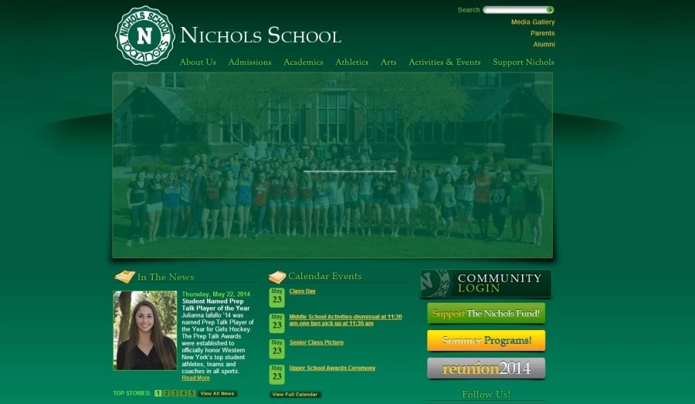Click the Support The Nichols Fund button
695x404 pixels.
click(486, 313)
